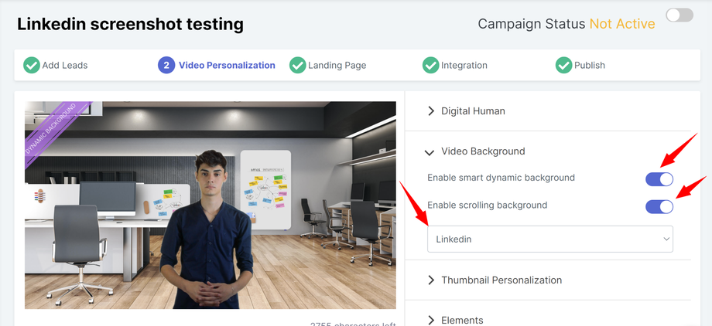The height and width of the screenshot is (326, 712).
Task: Disable smart dynamic background toggle
Action: pos(659,179)
